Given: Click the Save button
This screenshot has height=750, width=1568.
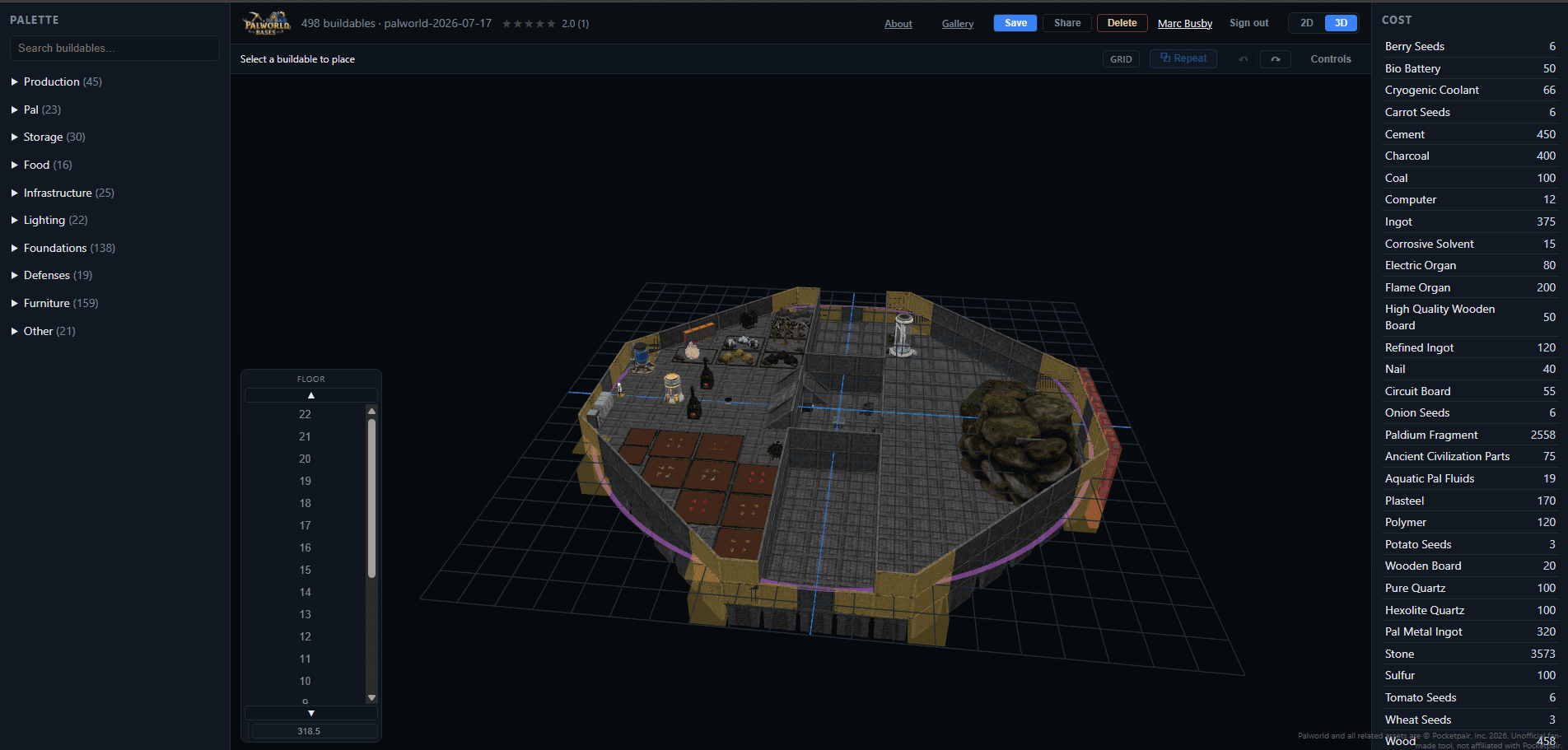Looking at the screenshot, I should pos(1015,23).
